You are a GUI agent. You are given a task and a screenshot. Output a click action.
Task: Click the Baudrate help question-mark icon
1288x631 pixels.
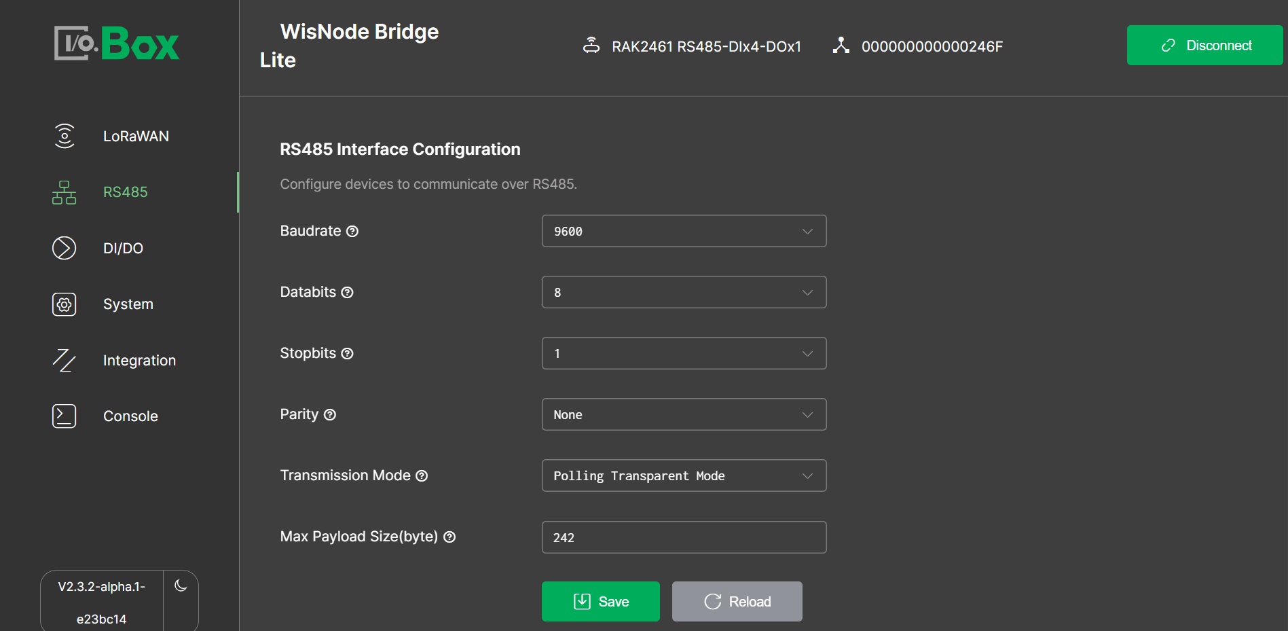[352, 232]
